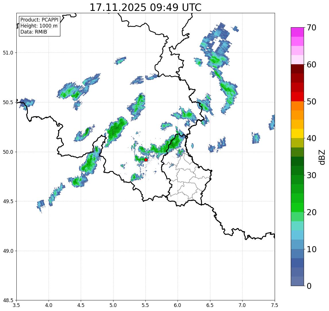The image size is (329, 311).
Task: Click the colorbar tick label '40'
Action: pos(311,138)
